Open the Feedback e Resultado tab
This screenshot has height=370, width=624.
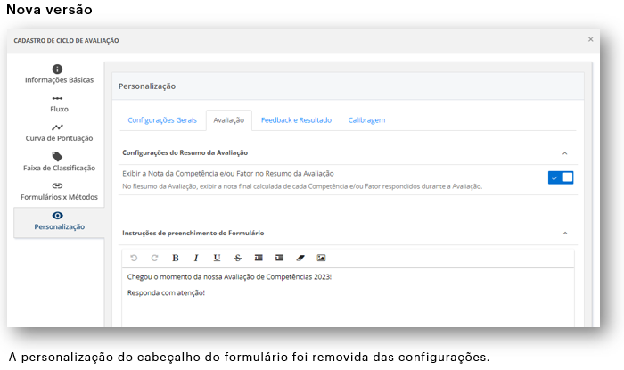(x=296, y=120)
